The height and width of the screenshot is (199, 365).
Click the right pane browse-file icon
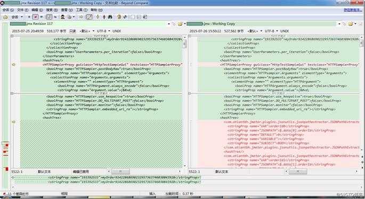[x=344, y=24]
